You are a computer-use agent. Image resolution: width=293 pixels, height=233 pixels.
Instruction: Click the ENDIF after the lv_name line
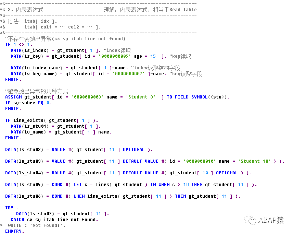12,138
